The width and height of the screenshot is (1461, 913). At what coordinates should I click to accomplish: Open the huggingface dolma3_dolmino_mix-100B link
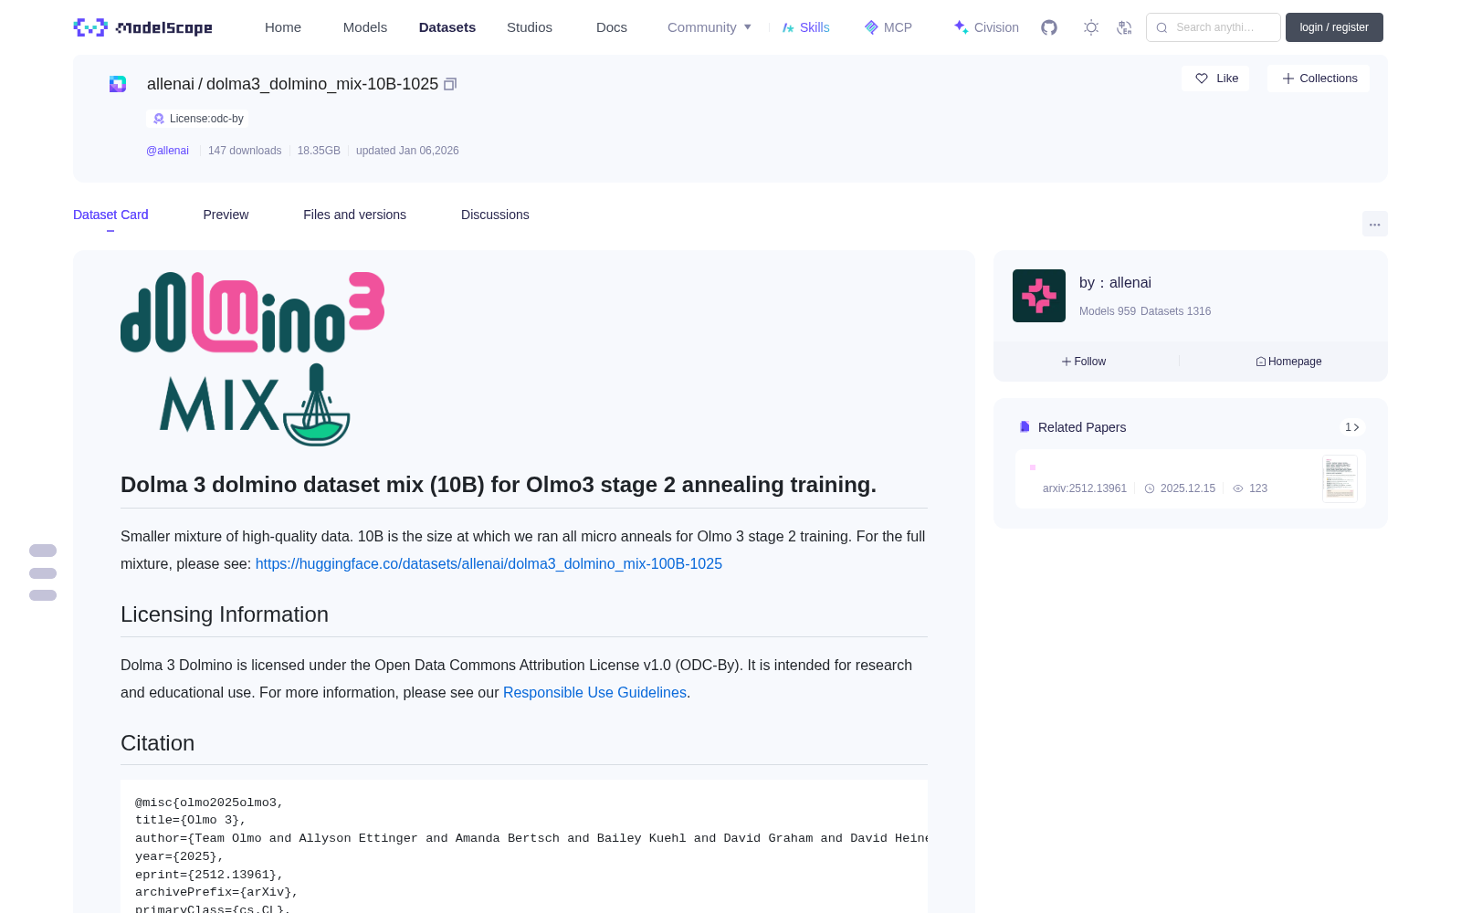pyautogui.click(x=489, y=564)
